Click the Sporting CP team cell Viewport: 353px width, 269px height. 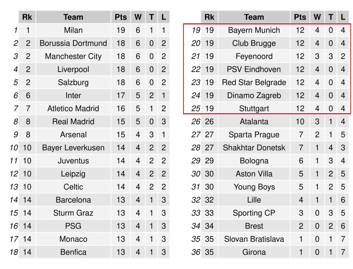tap(254, 213)
